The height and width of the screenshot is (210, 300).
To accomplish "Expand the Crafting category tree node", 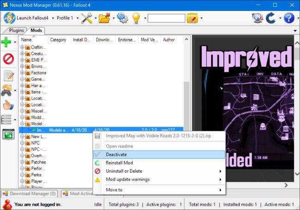I will [23, 47].
